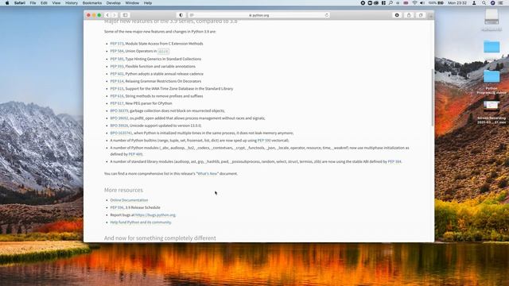Open the Bookmarks menu
The width and height of the screenshot is (509, 286).
tap(92, 3)
